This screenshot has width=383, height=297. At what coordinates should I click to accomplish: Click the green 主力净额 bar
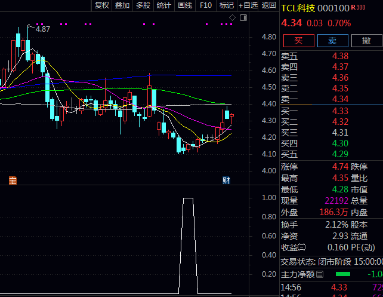(343, 274)
